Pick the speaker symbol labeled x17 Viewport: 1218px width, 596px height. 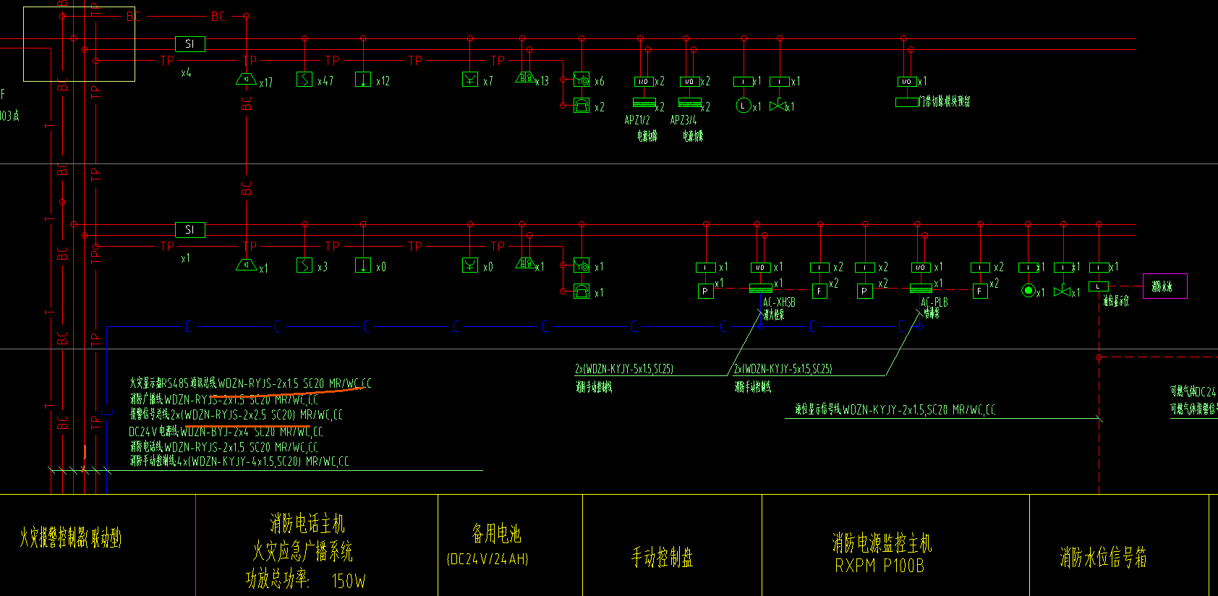click(247, 80)
